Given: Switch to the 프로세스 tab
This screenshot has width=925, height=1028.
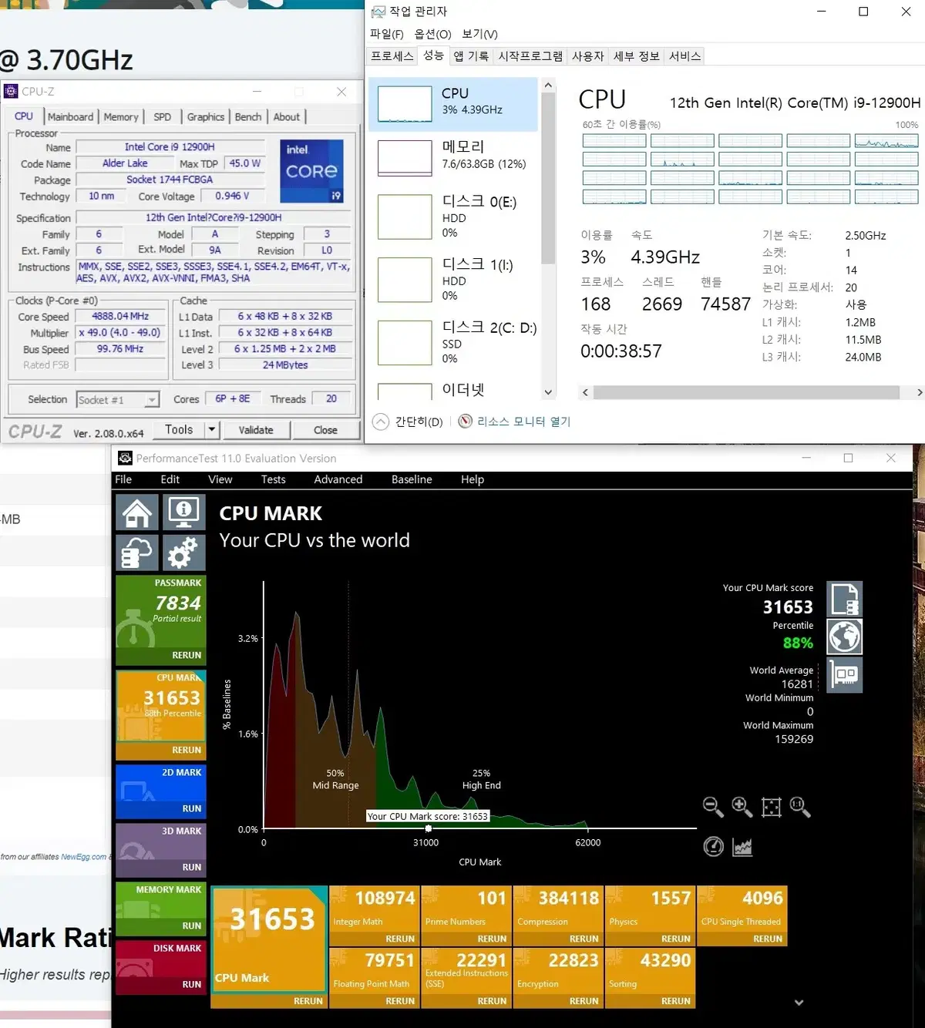Looking at the screenshot, I should coord(392,56).
